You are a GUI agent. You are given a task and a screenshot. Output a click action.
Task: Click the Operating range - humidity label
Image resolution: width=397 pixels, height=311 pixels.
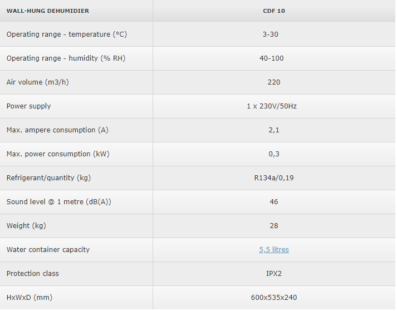click(66, 58)
